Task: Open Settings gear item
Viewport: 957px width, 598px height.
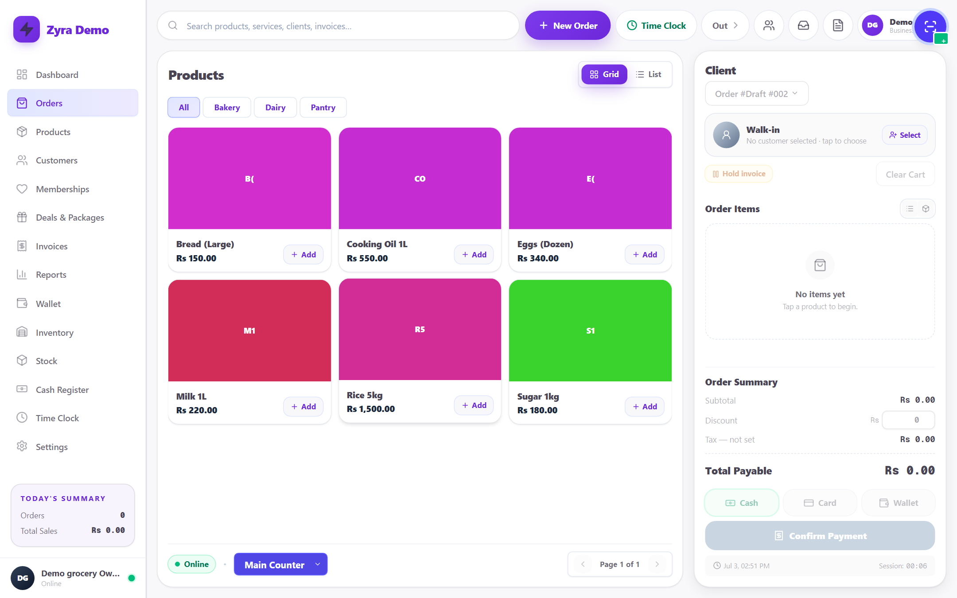Action: [73, 447]
